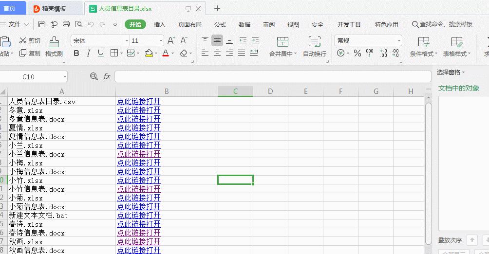Open link for 新建文本文档.bat row

coord(139,215)
